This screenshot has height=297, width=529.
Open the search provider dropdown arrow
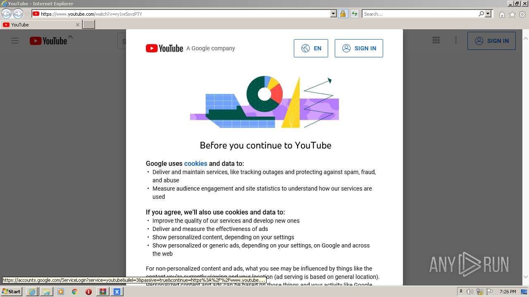(488, 14)
